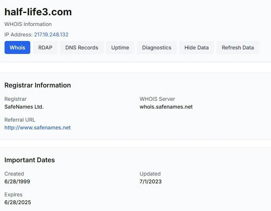
Task: Click the WHOIS Information subtitle
Action: click(x=28, y=24)
